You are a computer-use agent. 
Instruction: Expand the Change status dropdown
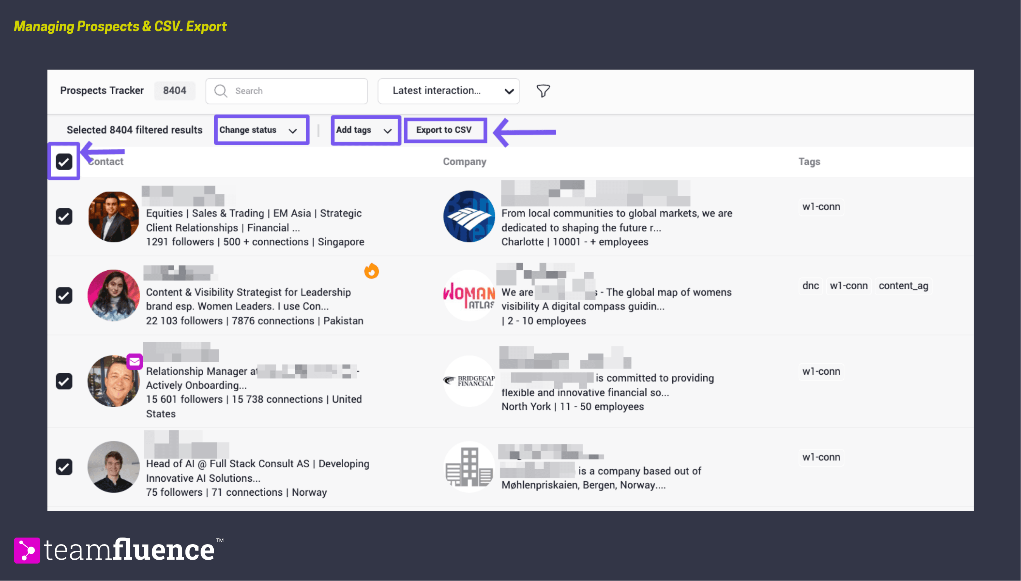click(261, 130)
